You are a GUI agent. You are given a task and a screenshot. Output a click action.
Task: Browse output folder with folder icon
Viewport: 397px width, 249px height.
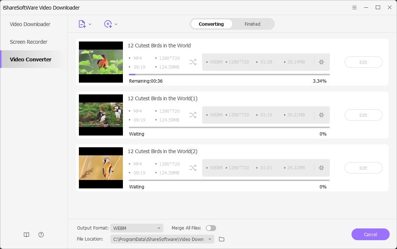pos(221,239)
